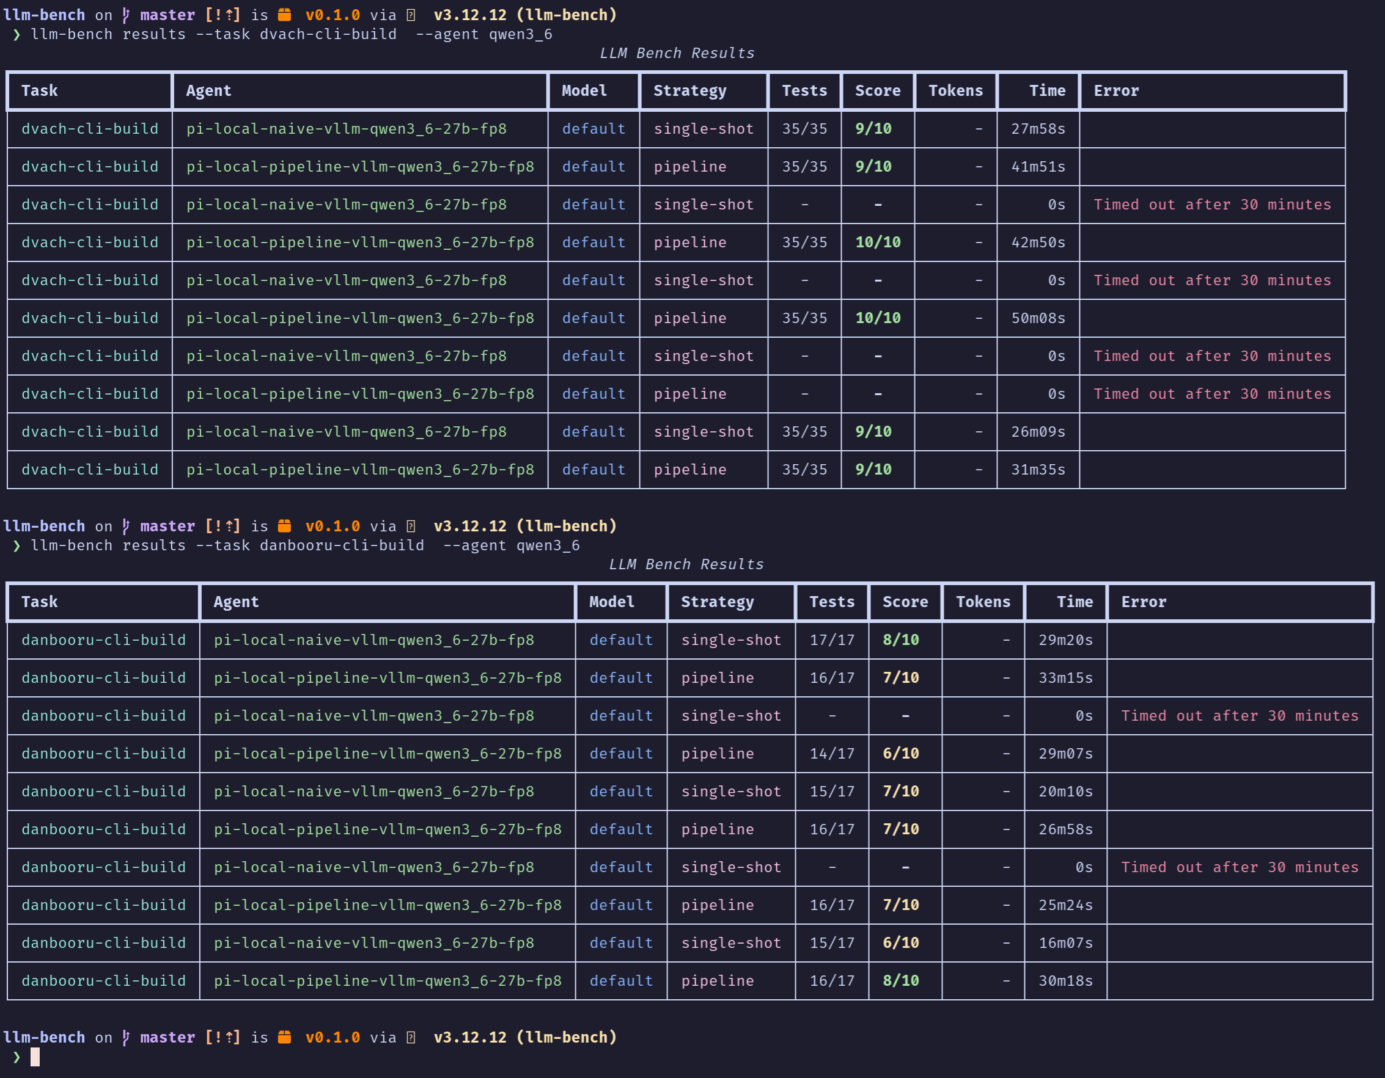Click the 'Model' header in the danbooru table
The width and height of the screenshot is (1385, 1078).
click(x=612, y=602)
